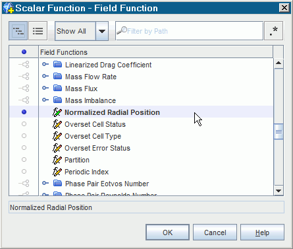Open the Show All dropdown arrow
The width and height of the screenshot is (293, 249).
click(x=102, y=31)
